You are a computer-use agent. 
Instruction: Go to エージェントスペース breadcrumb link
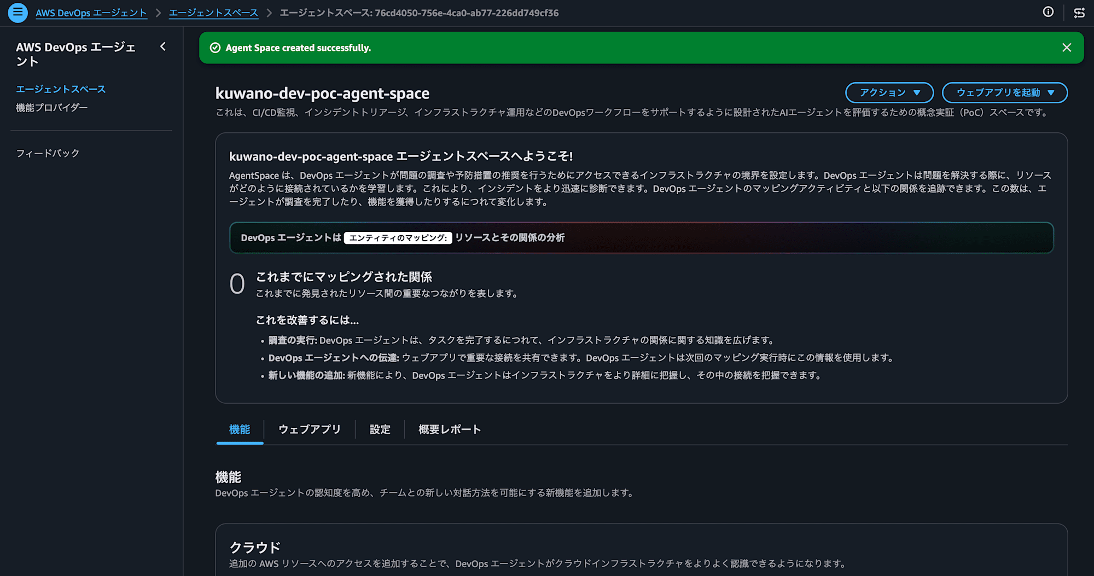[213, 13]
